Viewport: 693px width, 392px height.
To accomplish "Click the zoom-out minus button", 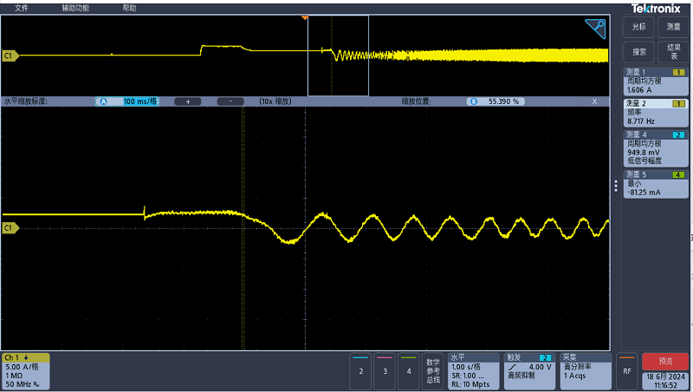I will 230,101.
